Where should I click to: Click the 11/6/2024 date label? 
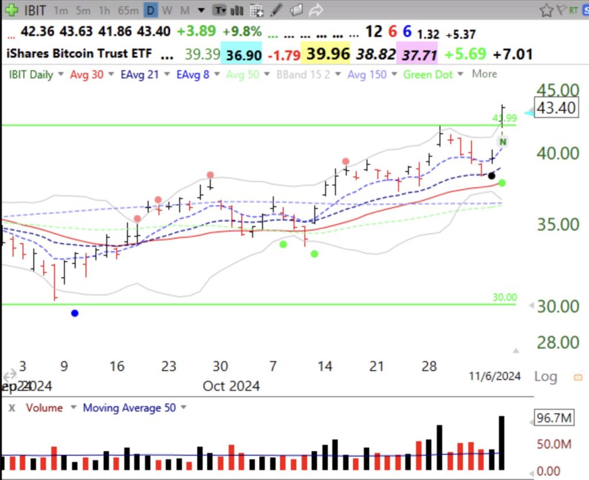click(495, 377)
